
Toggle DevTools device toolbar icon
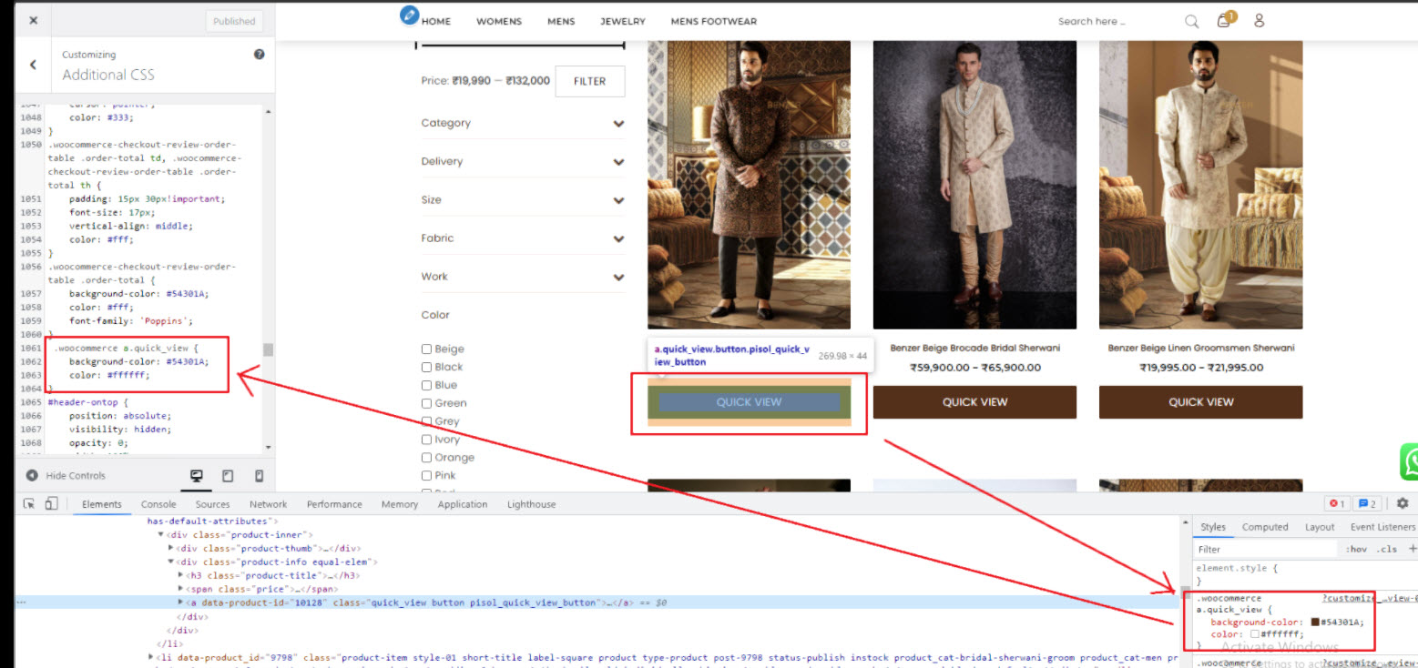tap(51, 503)
